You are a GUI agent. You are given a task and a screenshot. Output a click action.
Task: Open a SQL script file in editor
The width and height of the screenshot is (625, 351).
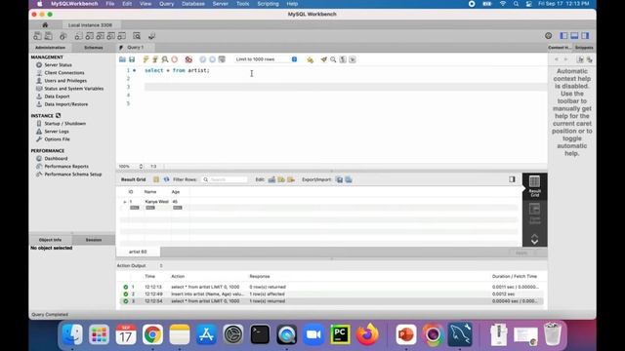122,59
